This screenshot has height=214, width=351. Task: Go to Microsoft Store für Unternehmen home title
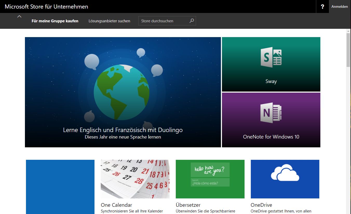pos(46,6)
